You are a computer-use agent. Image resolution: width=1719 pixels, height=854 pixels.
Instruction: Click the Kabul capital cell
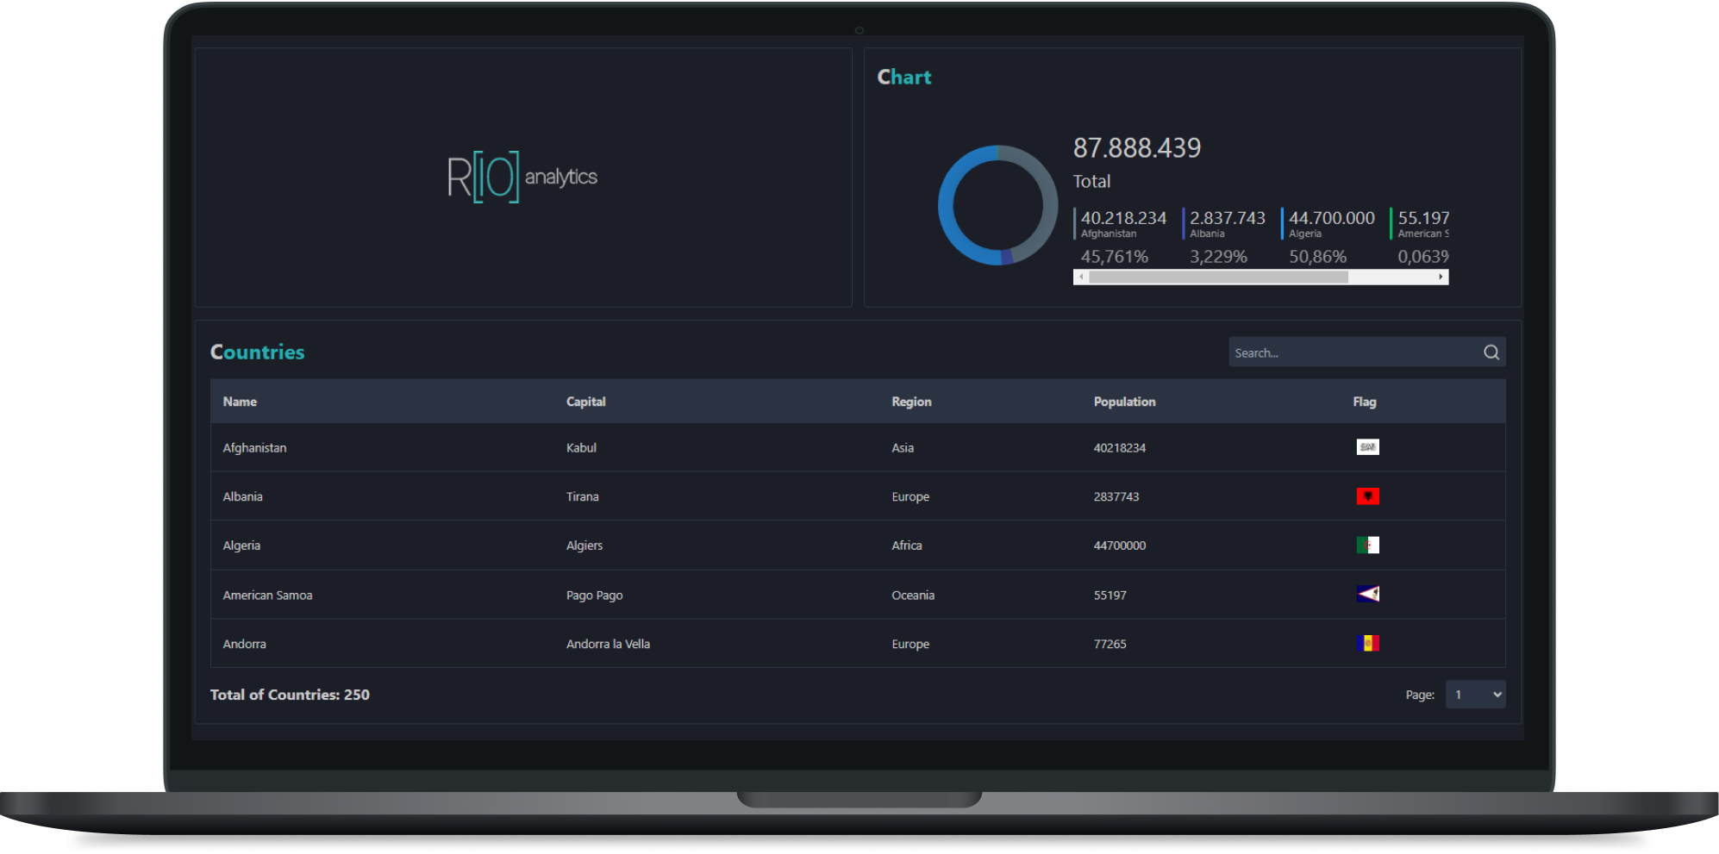point(581,448)
